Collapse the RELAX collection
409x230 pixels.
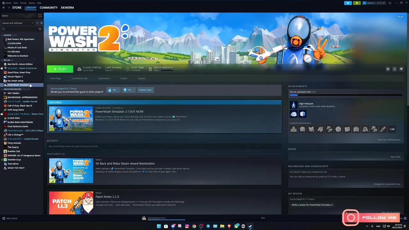[2, 60]
